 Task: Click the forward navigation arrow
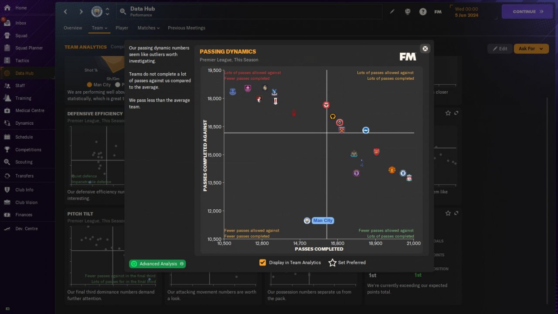pos(81,12)
